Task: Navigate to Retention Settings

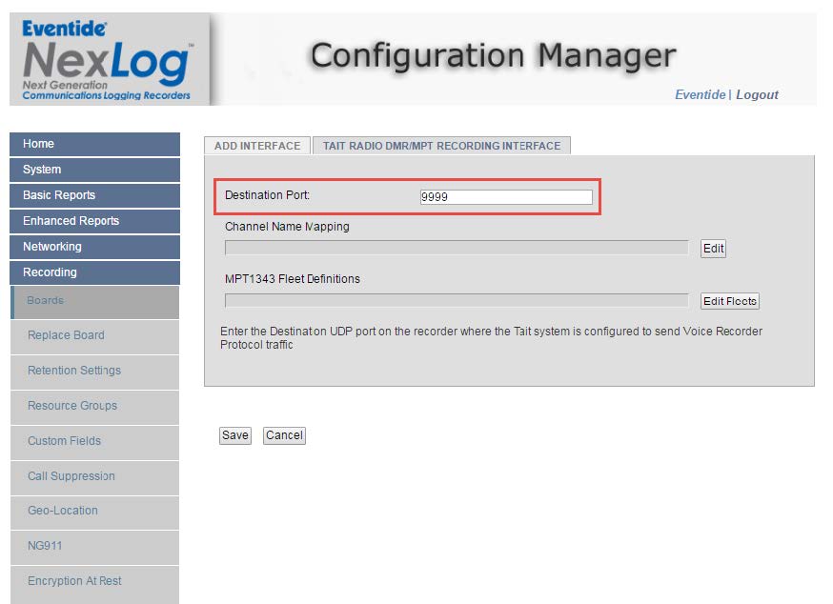Action: click(94, 371)
